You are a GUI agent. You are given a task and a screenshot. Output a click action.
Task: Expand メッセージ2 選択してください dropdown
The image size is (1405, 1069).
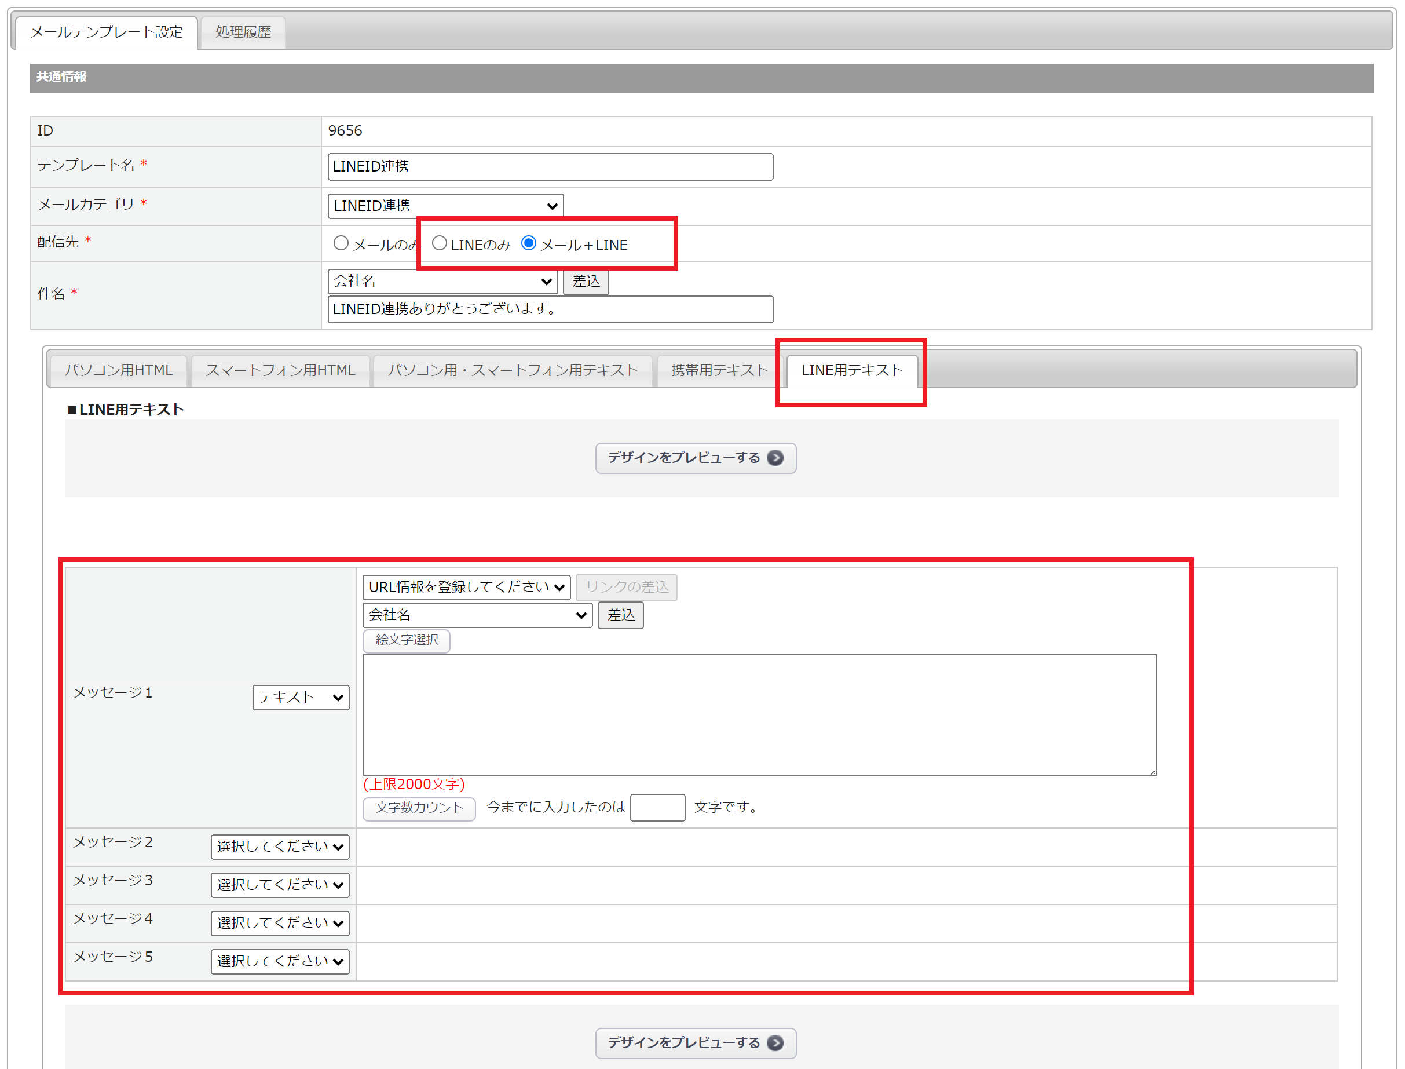280,847
